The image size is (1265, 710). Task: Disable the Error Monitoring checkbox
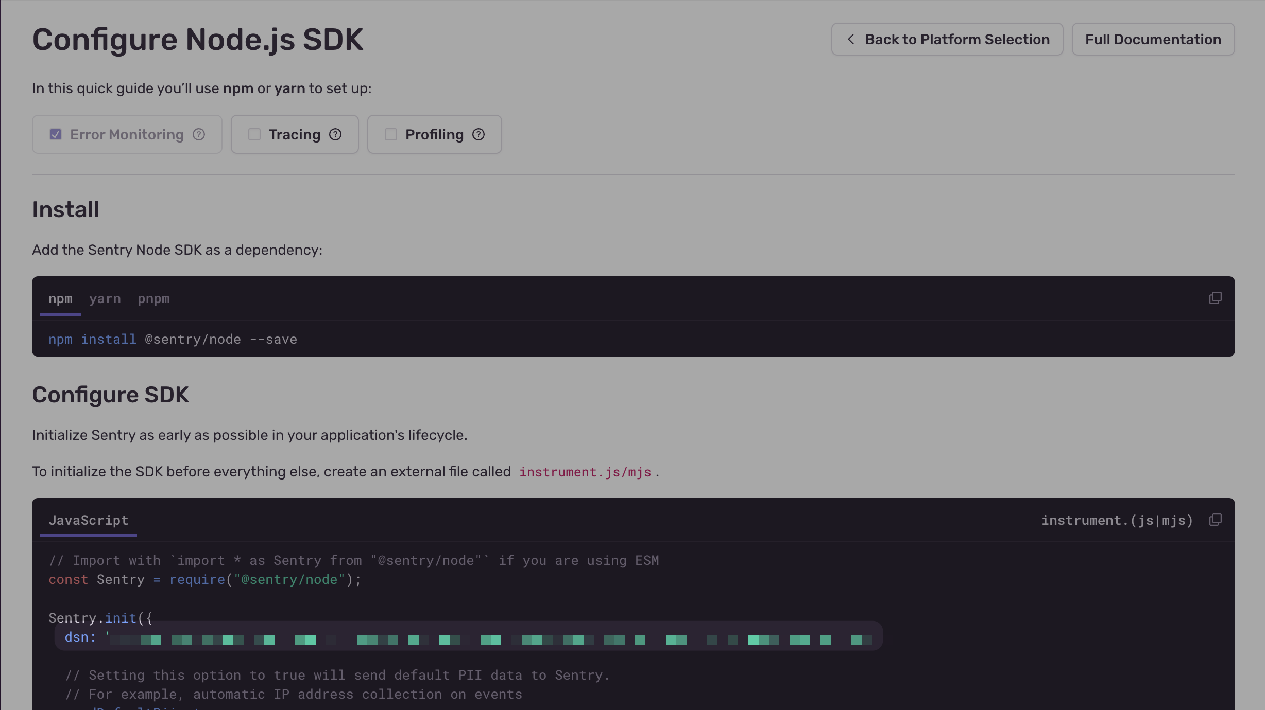coord(56,134)
